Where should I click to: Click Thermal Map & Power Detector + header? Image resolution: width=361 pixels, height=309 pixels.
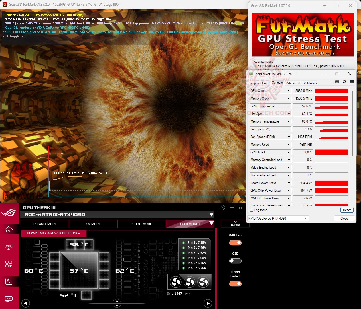tap(54, 233)
